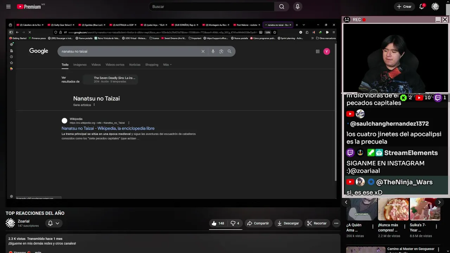Dislike the video (4 dislikes)
450x253 pixels.
(235, 223)
